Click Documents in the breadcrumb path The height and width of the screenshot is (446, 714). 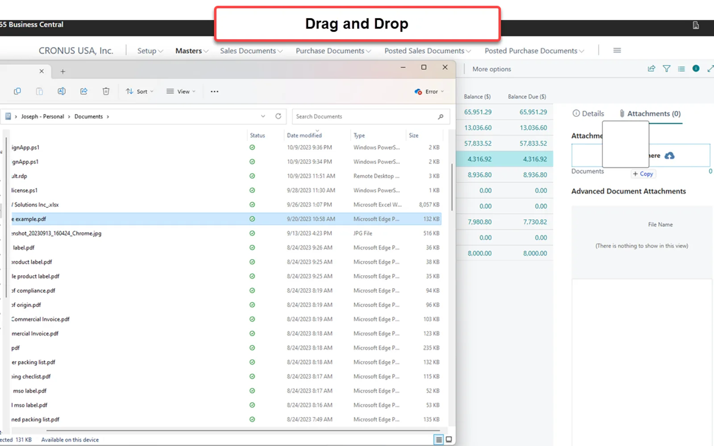tap(88, 116)
